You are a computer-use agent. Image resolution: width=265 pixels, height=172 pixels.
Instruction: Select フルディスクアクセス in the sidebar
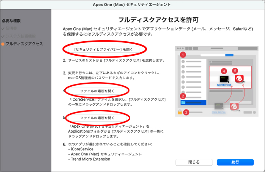(x=24, y=44)
